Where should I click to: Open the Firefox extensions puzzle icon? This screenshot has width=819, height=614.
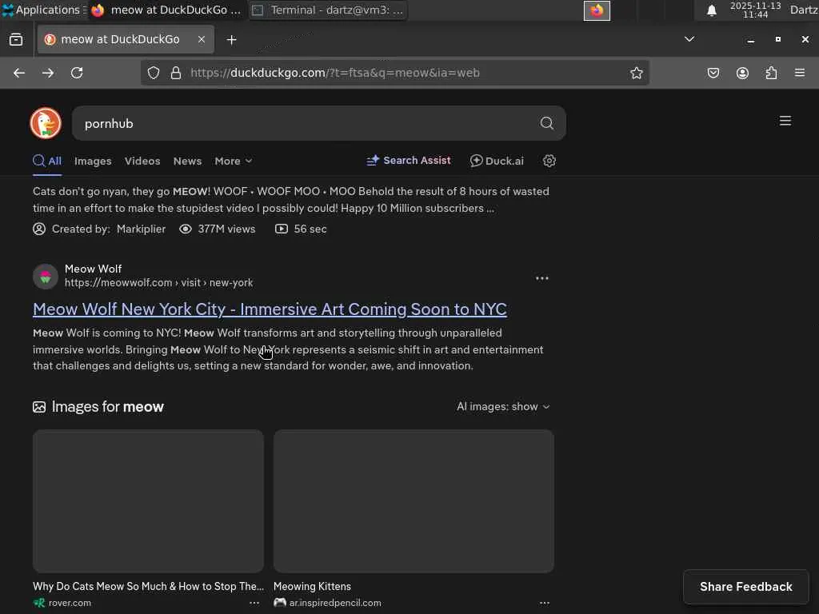pos(771,73)
